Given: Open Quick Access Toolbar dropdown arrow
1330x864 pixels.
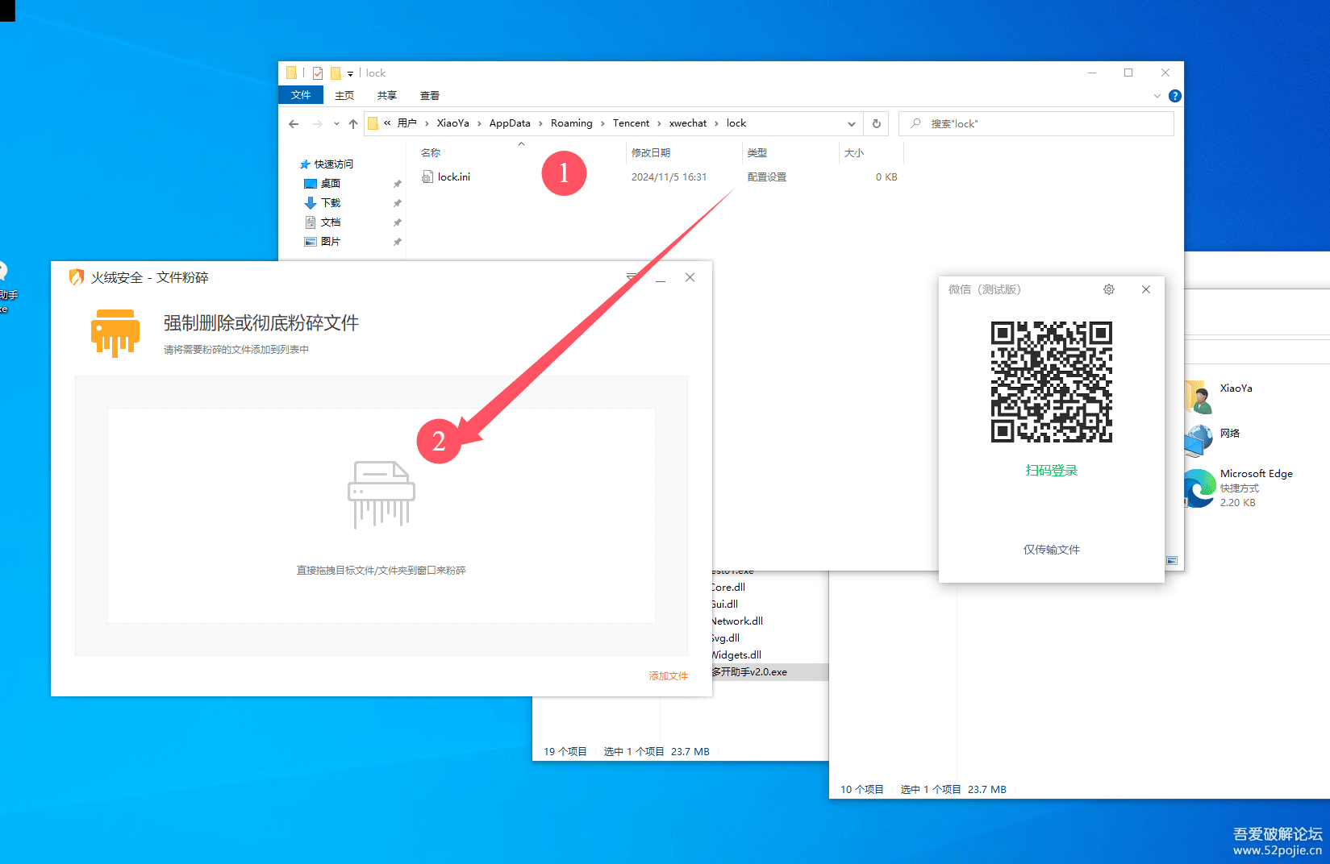Looking at the screenshot, I should point(350,74).
